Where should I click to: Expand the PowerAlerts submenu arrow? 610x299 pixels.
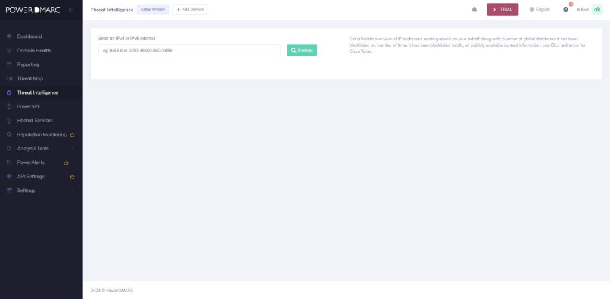click(73, 162)
